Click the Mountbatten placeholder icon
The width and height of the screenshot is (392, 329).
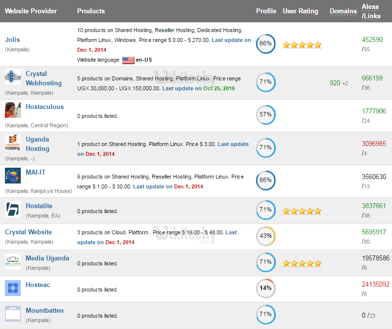[13, 314]
